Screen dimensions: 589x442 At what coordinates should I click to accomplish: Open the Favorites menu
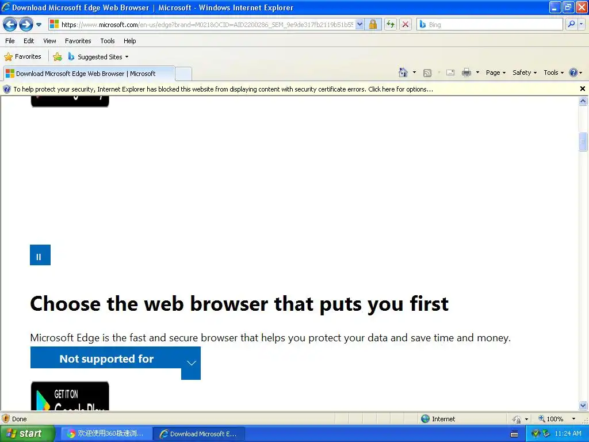pyautogui.click(x=78, y=41)
